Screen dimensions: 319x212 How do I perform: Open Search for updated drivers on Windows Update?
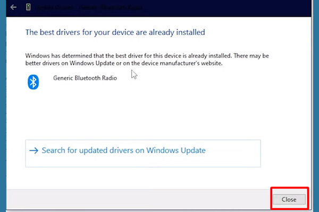143,153
